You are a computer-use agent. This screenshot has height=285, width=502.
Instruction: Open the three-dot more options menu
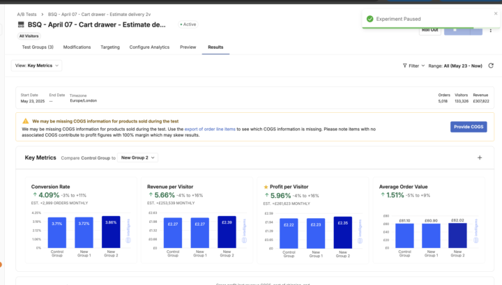coord(490,31)
